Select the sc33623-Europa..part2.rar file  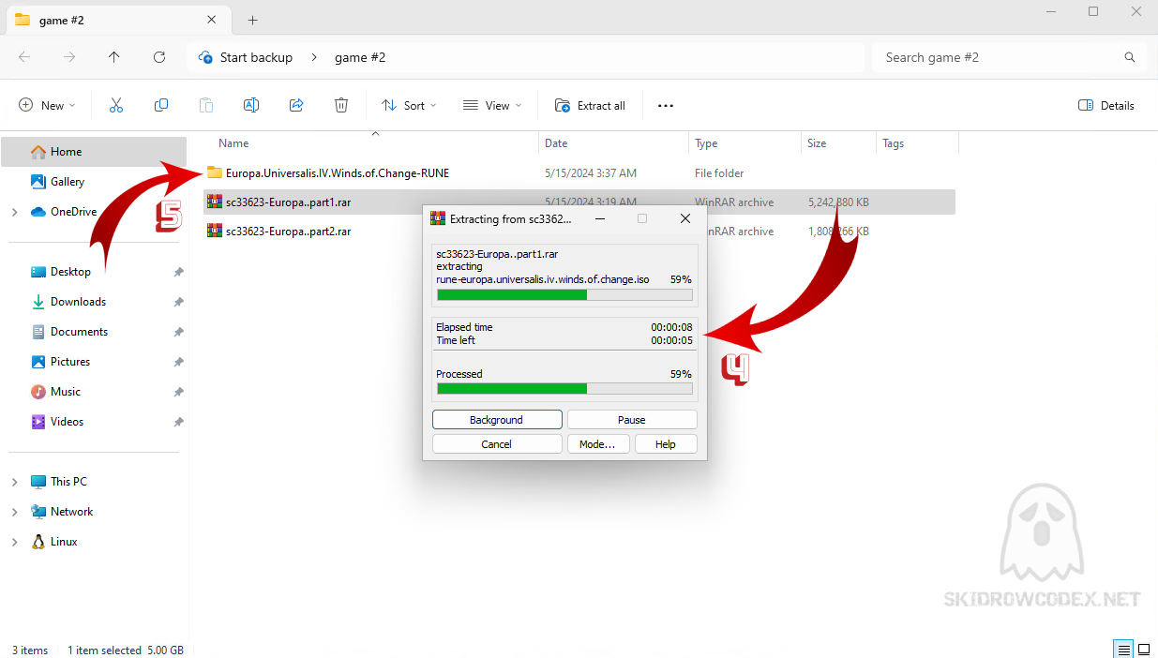click(x=288, y=231)
